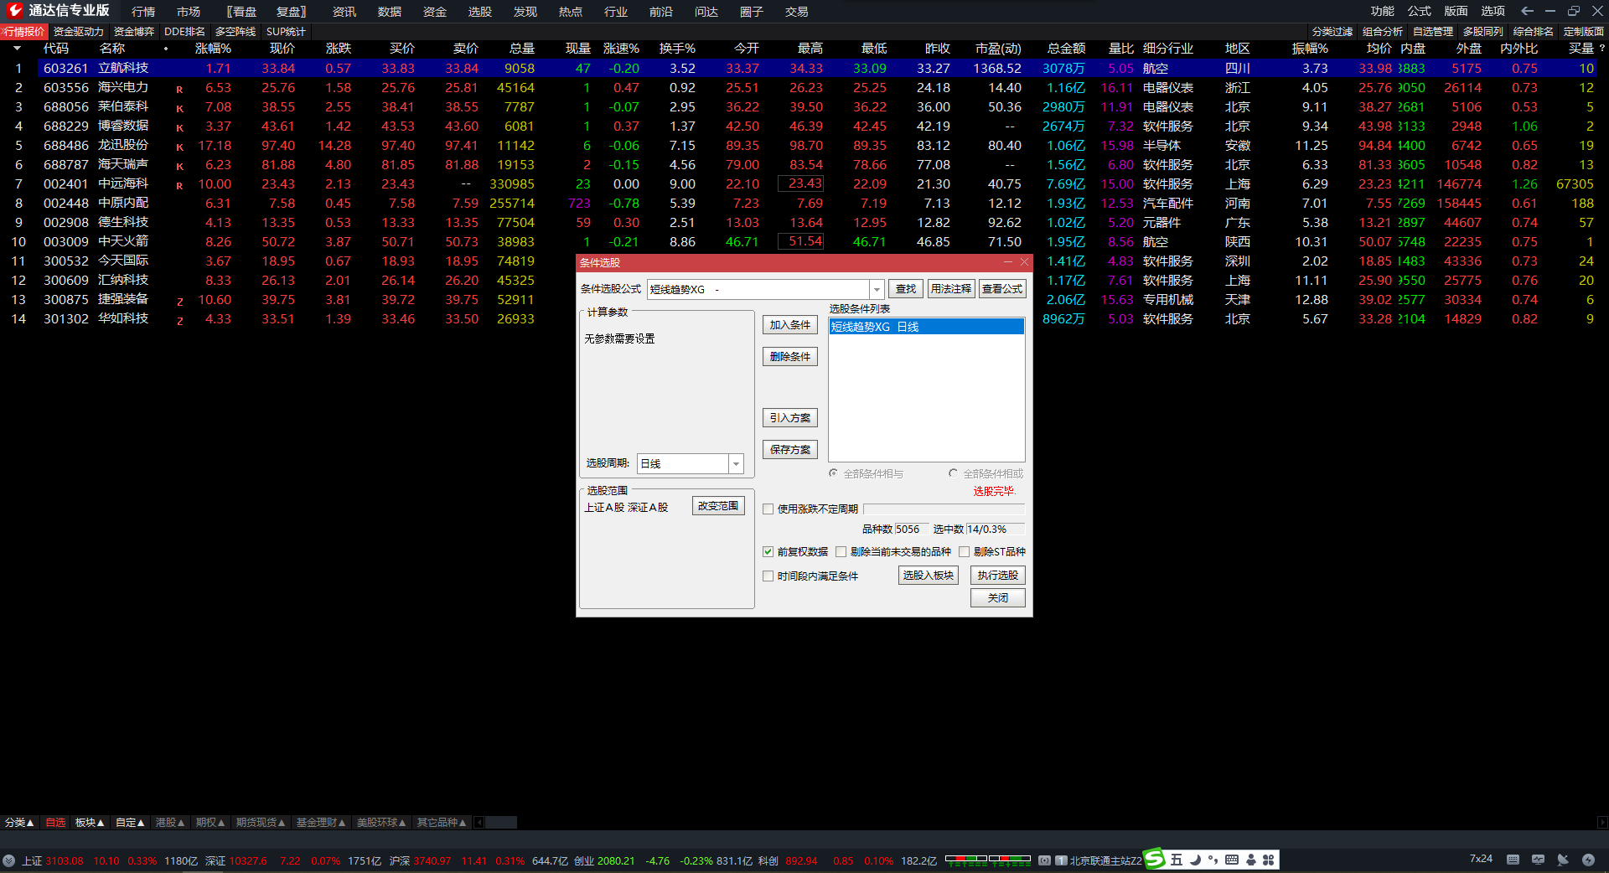Toggle Wubi 五 input mode icon
Screen dimensions: 1609x873
[1176, 860]
